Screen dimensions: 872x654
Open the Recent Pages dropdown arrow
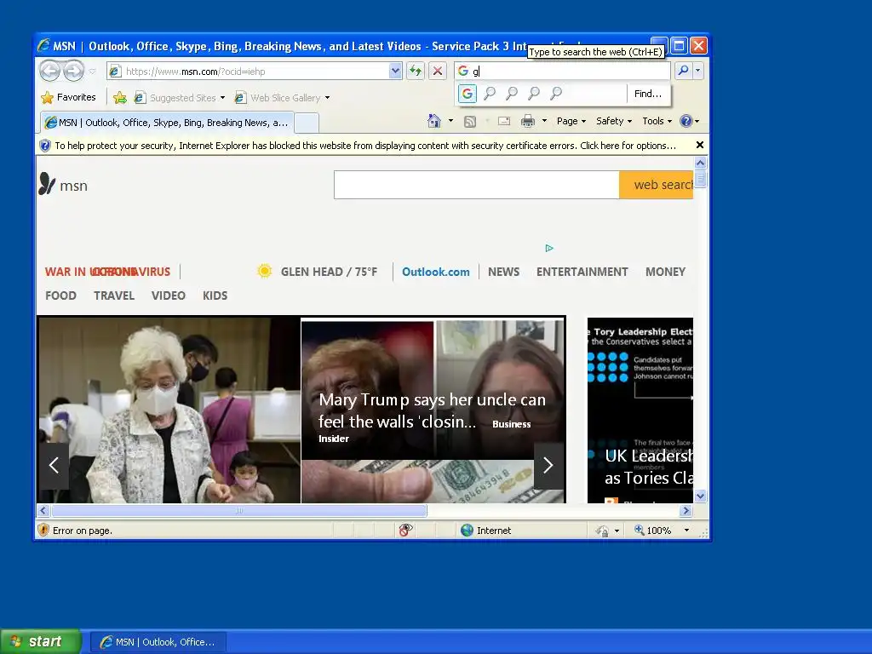pyautogui.click(x=93, y=72)
